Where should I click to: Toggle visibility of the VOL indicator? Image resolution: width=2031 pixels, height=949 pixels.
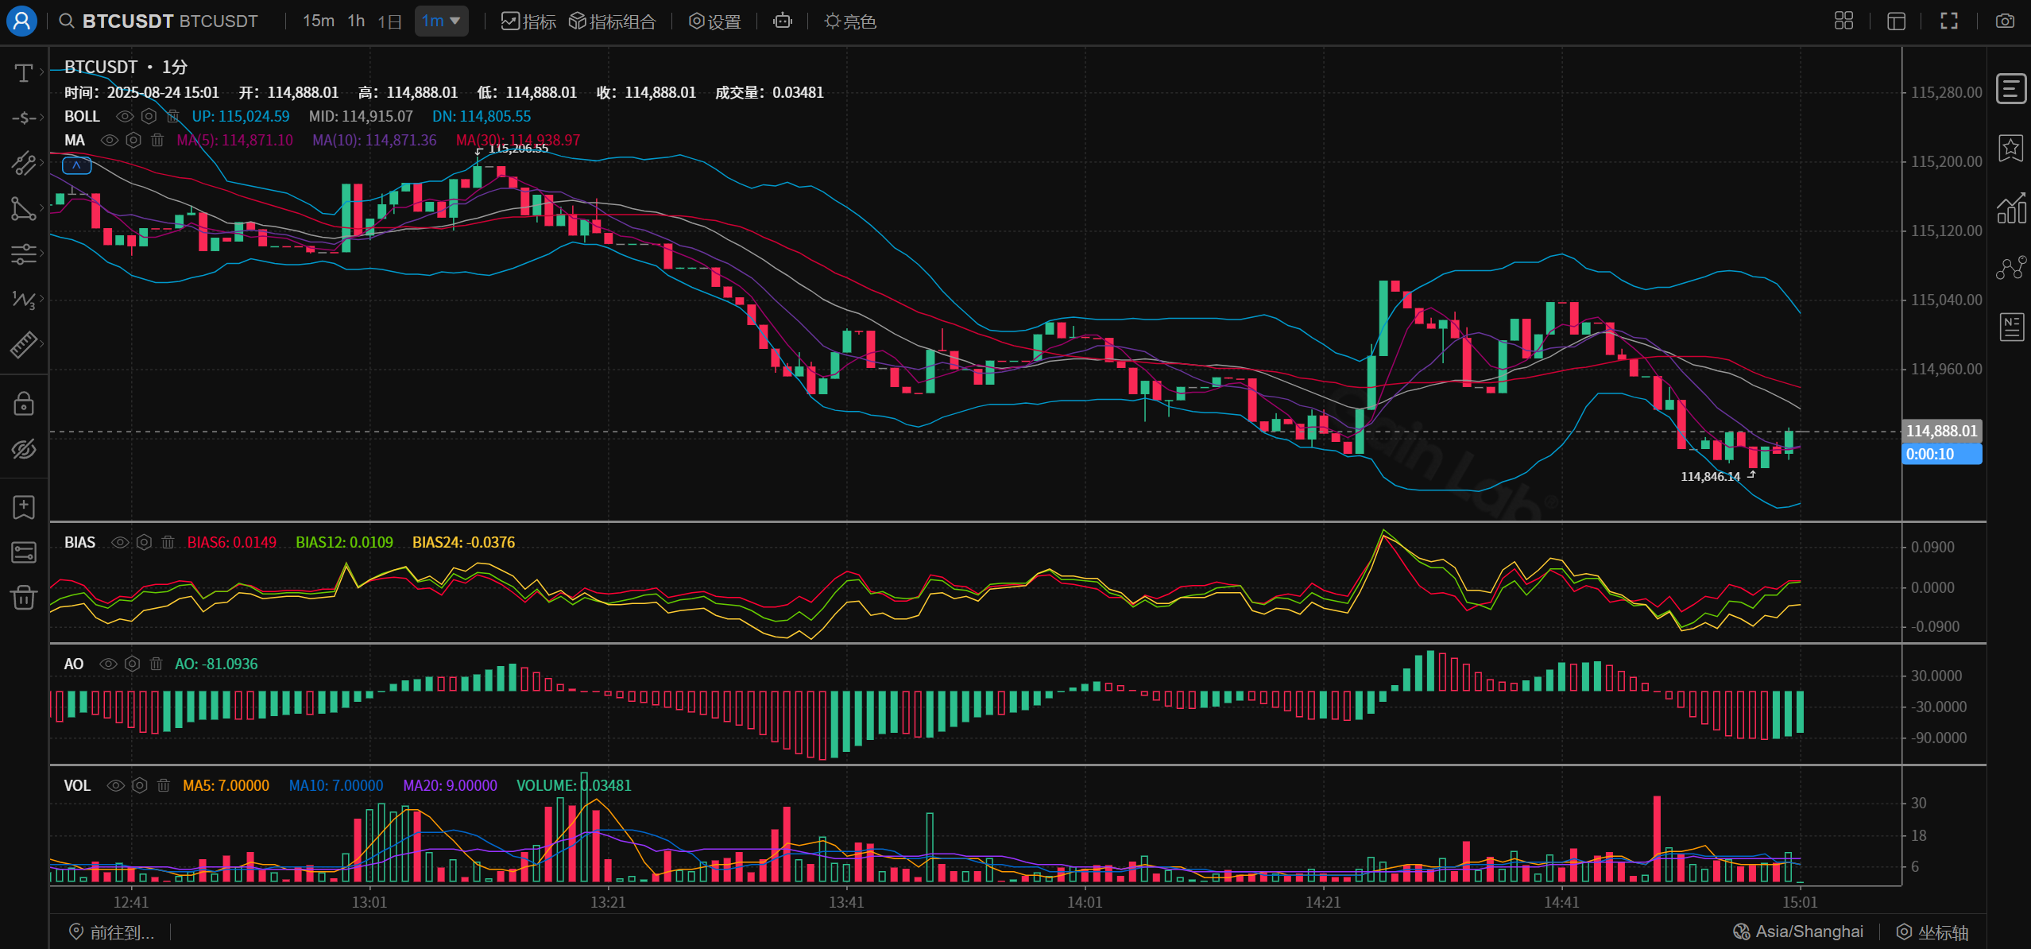(x=116, y=786)
